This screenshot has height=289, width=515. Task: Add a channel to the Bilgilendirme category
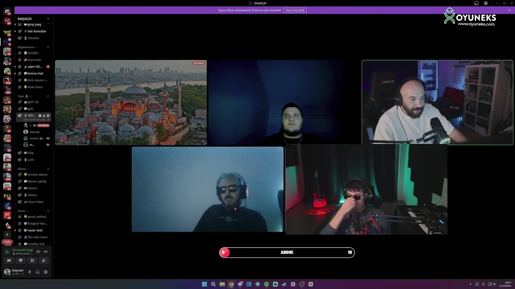[x=48, y=47]
